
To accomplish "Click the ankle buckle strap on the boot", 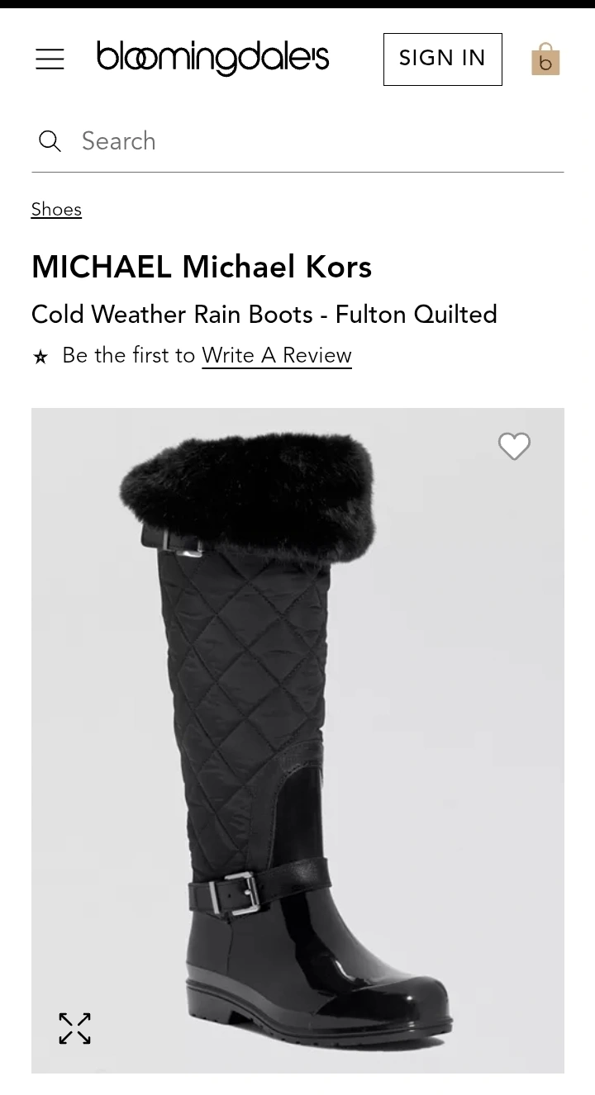I will click(x=258, y=888).
